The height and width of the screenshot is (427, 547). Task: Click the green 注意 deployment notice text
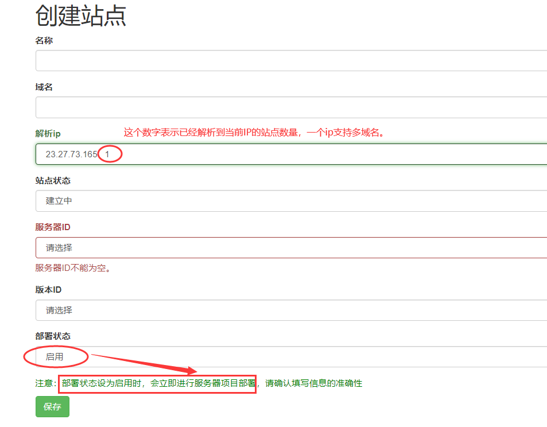tap(199, 383)
